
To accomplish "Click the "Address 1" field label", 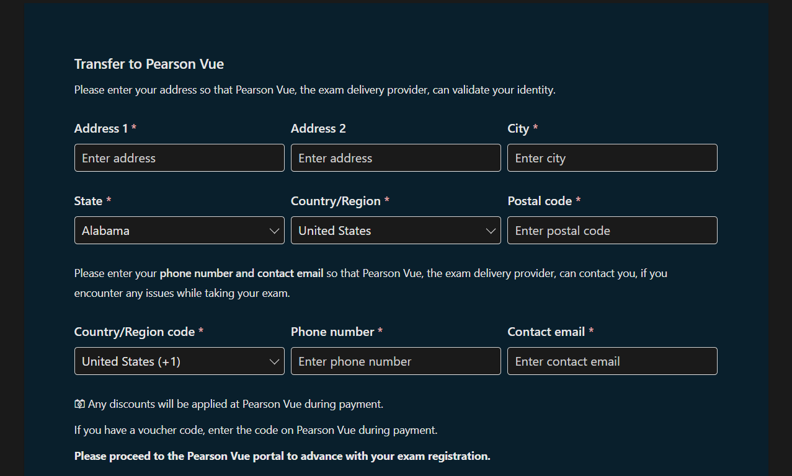I will pos(101,129).
